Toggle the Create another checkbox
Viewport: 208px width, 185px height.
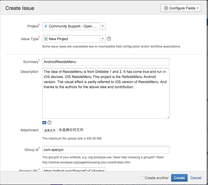click(x=142, y=178)
